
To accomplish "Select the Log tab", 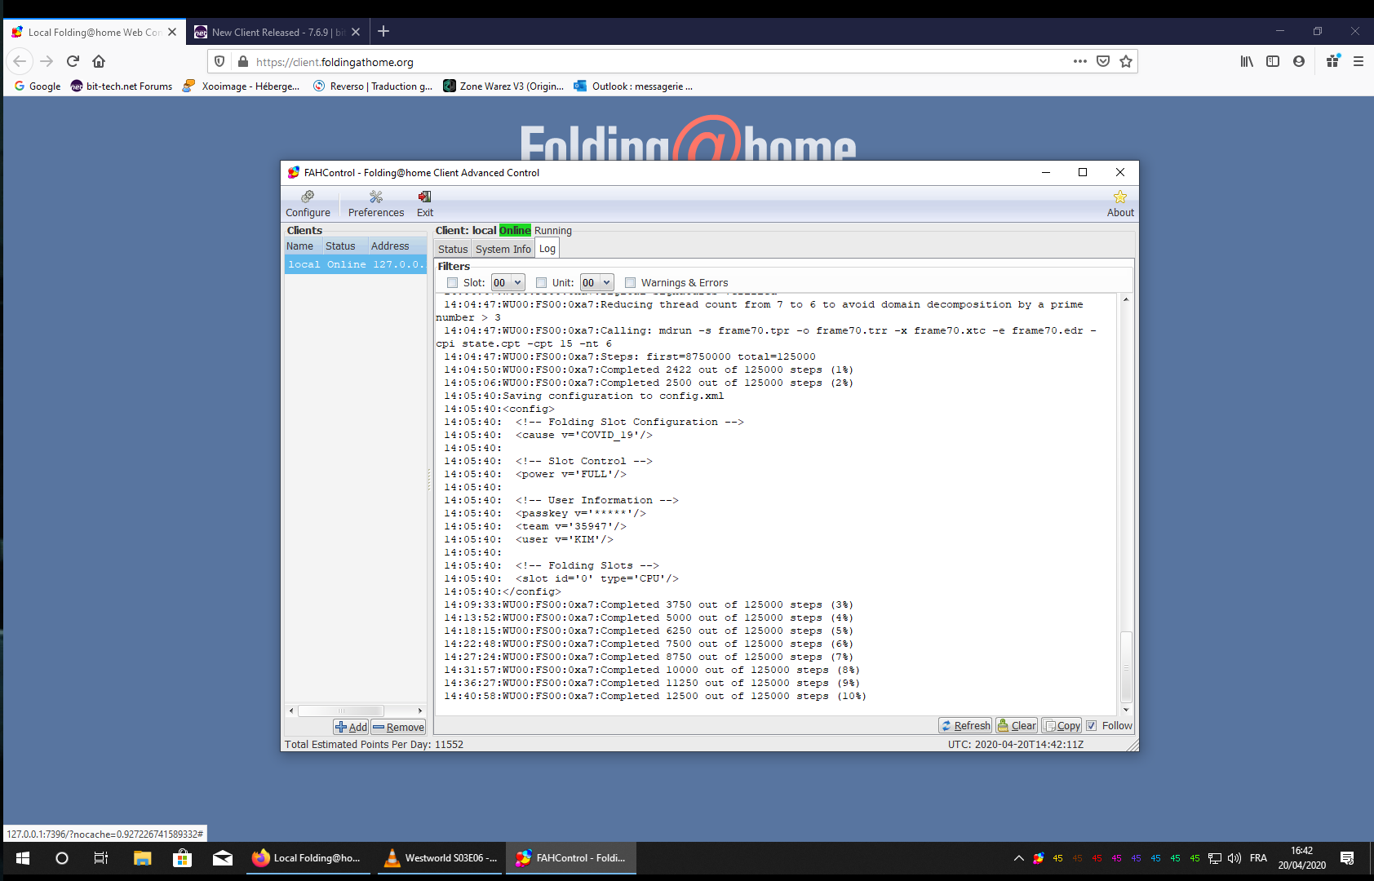I will 547,249.
